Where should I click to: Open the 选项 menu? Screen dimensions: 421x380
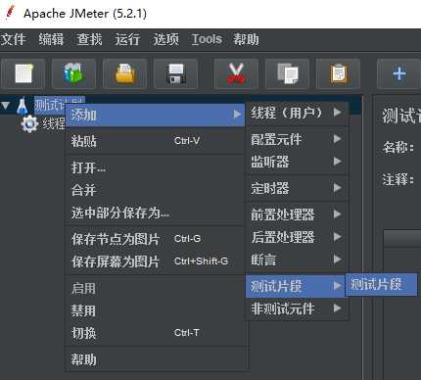[x=166, y=39]
